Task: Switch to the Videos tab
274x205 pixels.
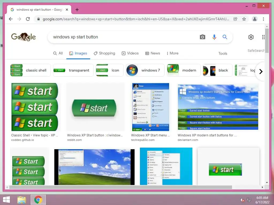Action: point(130,53)
